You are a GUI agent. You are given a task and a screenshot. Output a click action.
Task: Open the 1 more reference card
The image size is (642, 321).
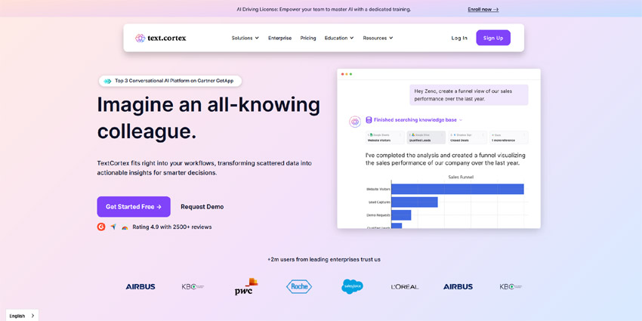pos(509,137)
